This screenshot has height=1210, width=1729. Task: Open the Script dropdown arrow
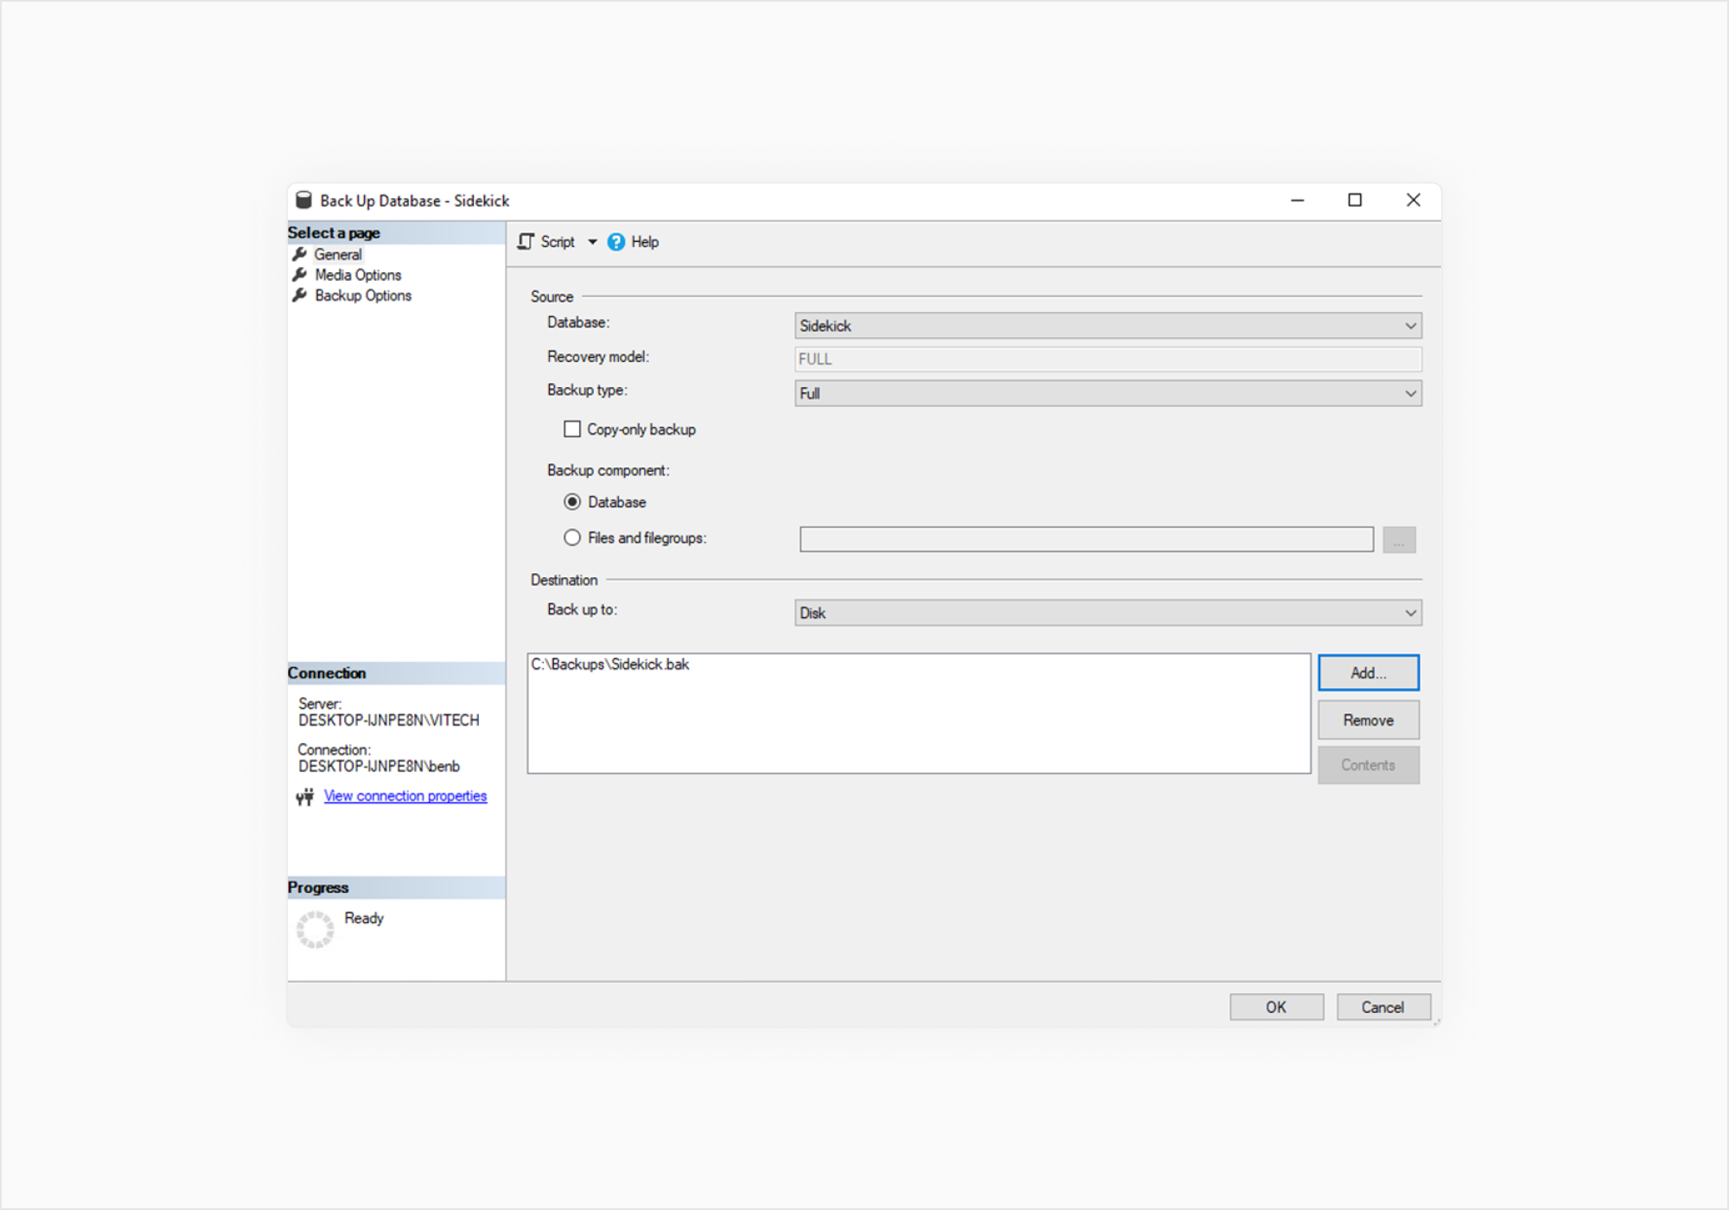(x=592, y=242)
